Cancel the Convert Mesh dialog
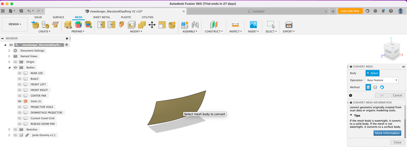This screenshot has height=154, width=407. point(397,95)
